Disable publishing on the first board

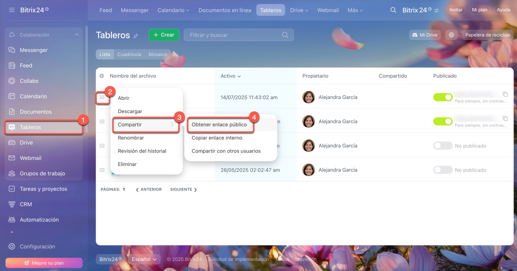443,97
